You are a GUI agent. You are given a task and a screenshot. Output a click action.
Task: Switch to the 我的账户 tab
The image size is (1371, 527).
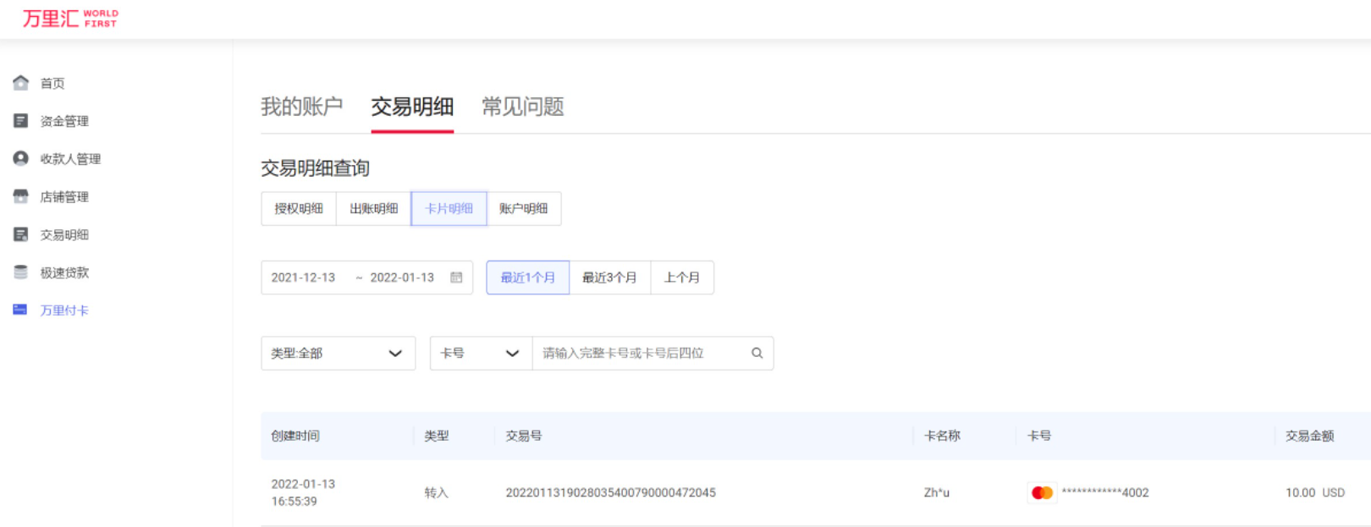point(301,107)
